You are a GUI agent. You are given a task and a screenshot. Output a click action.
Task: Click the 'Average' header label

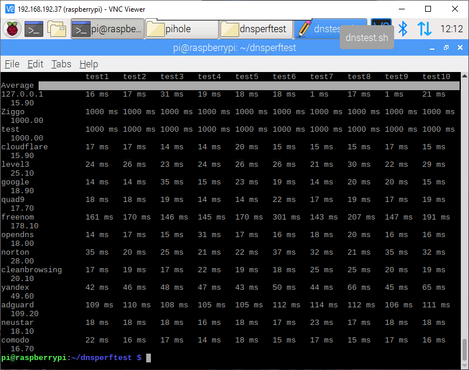[x=18, y=85]
